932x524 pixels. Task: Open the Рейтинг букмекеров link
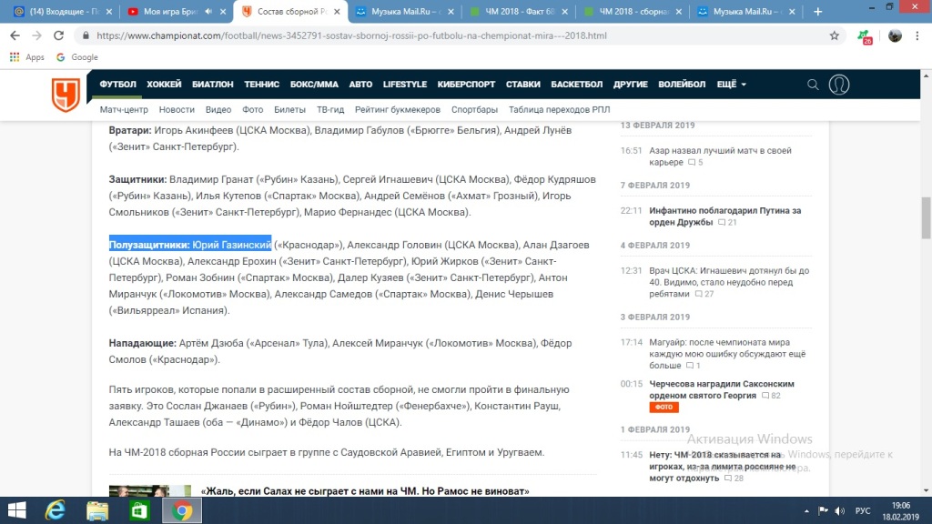[398, 109]
